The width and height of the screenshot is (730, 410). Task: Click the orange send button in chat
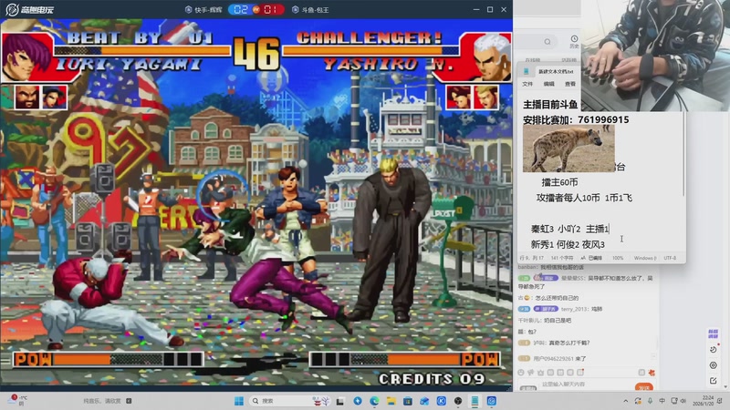[x=644, y=387]
